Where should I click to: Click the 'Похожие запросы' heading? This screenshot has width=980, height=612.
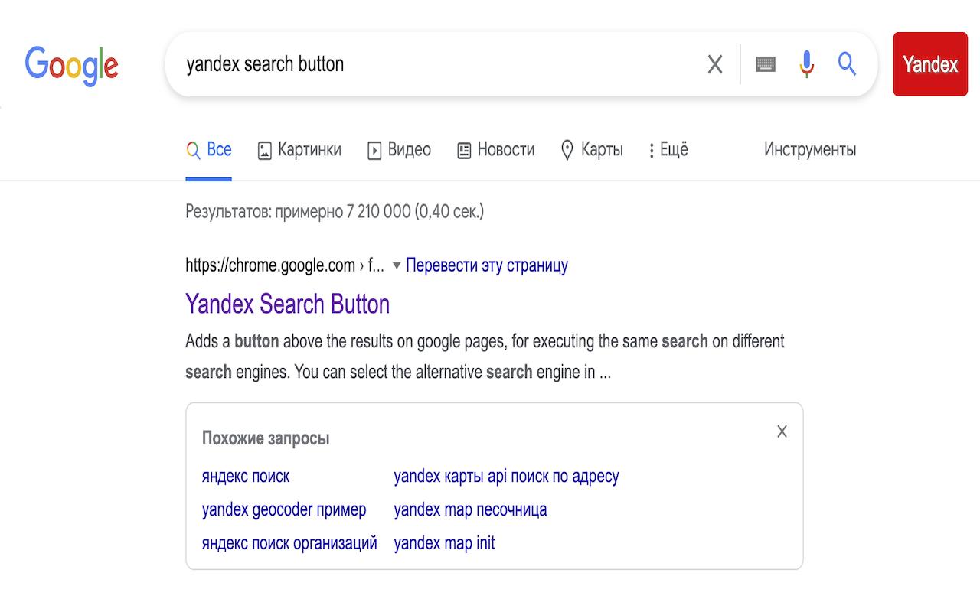pyautogui.click(x=266, y=438)
